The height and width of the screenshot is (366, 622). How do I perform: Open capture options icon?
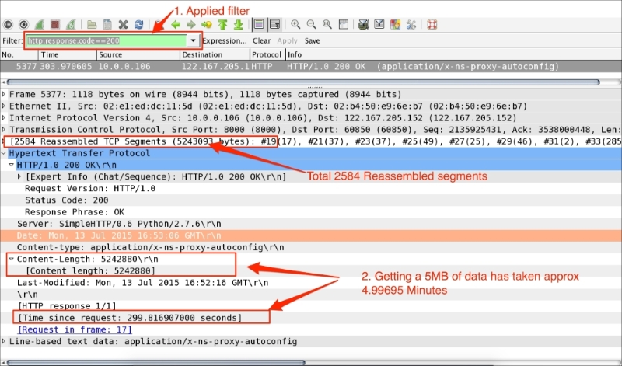24,25
